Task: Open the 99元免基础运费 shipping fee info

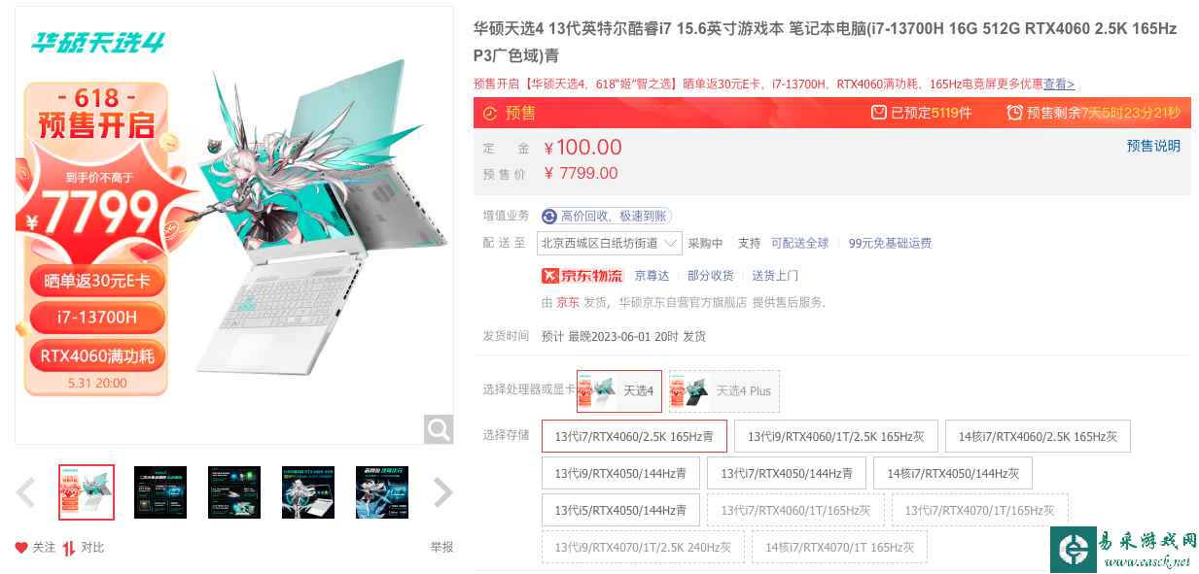Action: [x=890, y=243]
